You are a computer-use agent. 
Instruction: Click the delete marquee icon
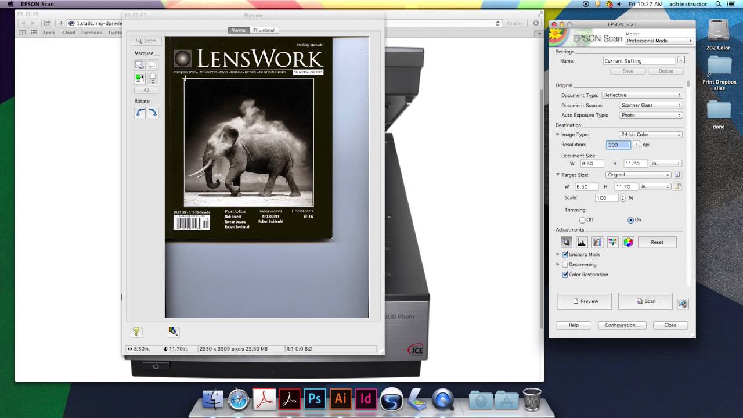point(152,78)
